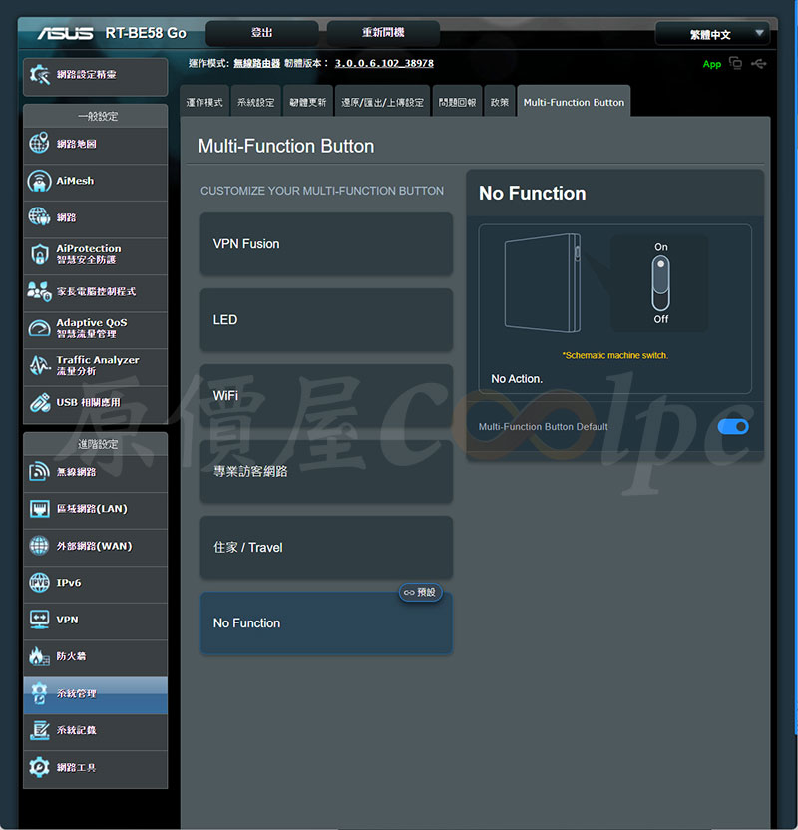Click the AiProtection shield icon
The image size is (798, 830).
(x=39, y=254)
